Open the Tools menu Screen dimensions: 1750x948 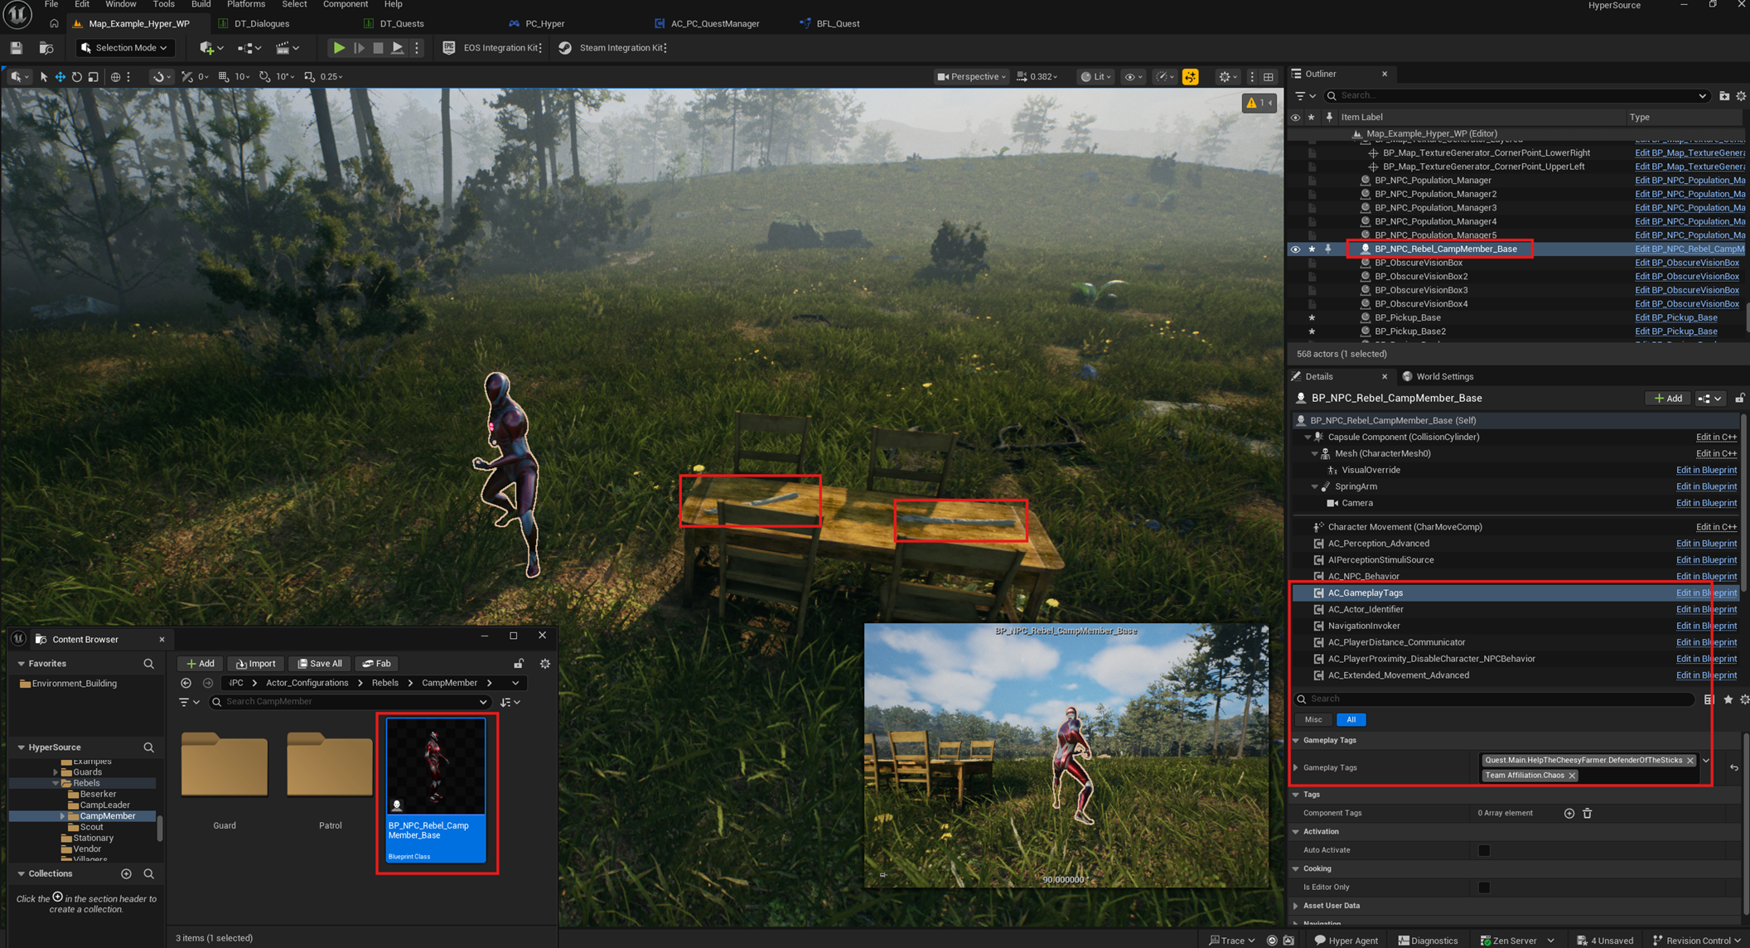163,5
